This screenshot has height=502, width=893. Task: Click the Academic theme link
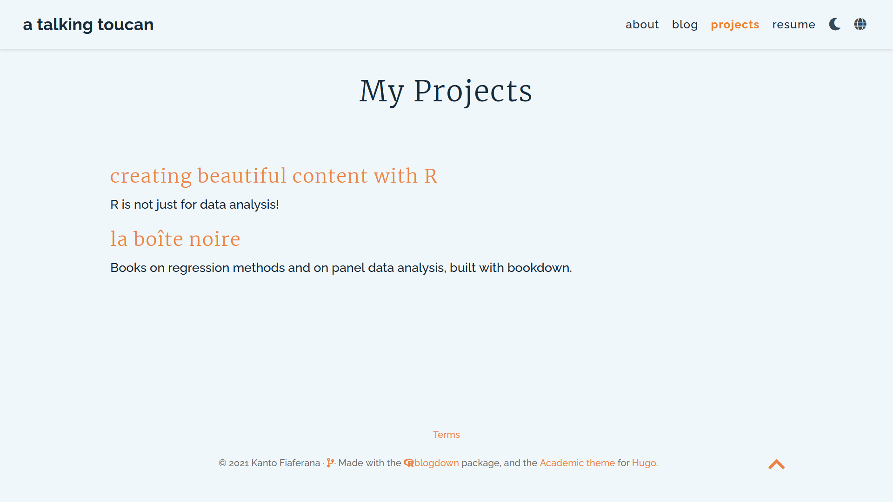click(x=577, y=463)
